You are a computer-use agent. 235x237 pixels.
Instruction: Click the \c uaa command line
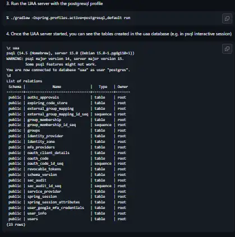13,48
